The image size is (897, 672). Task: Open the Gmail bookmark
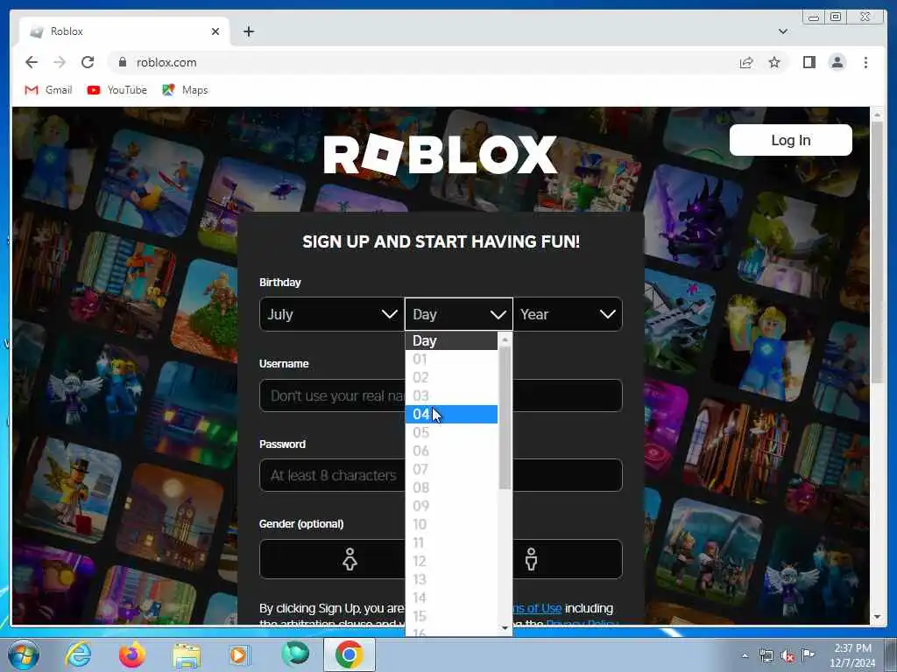point(49,90)
